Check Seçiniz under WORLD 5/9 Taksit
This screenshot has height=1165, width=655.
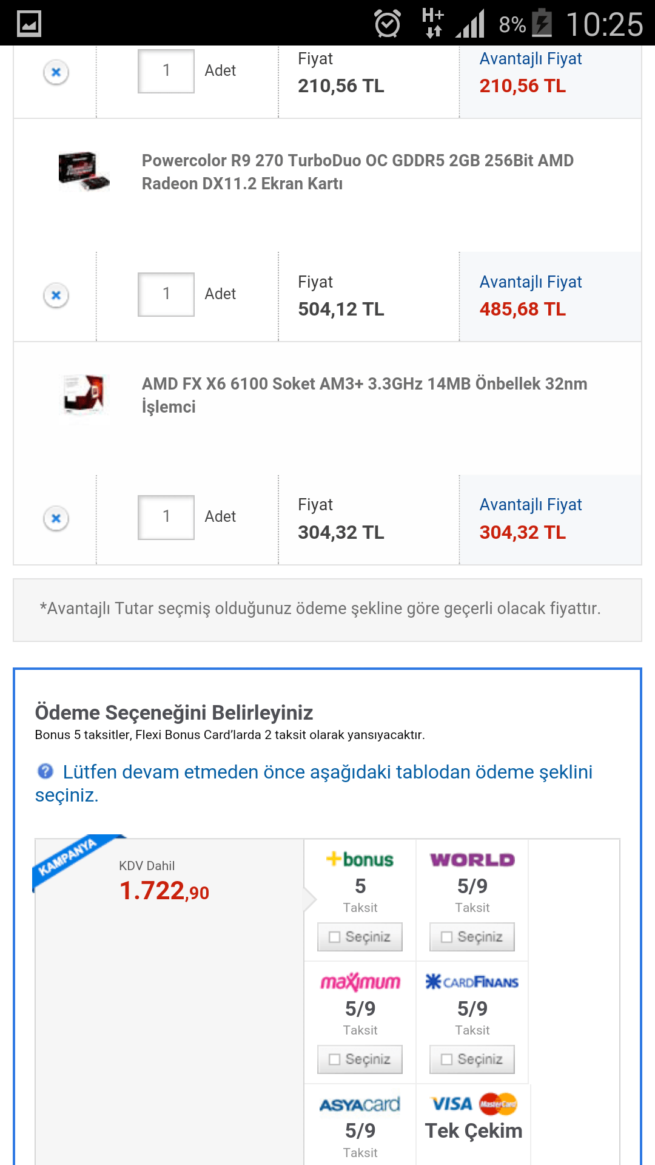[472, 937]
